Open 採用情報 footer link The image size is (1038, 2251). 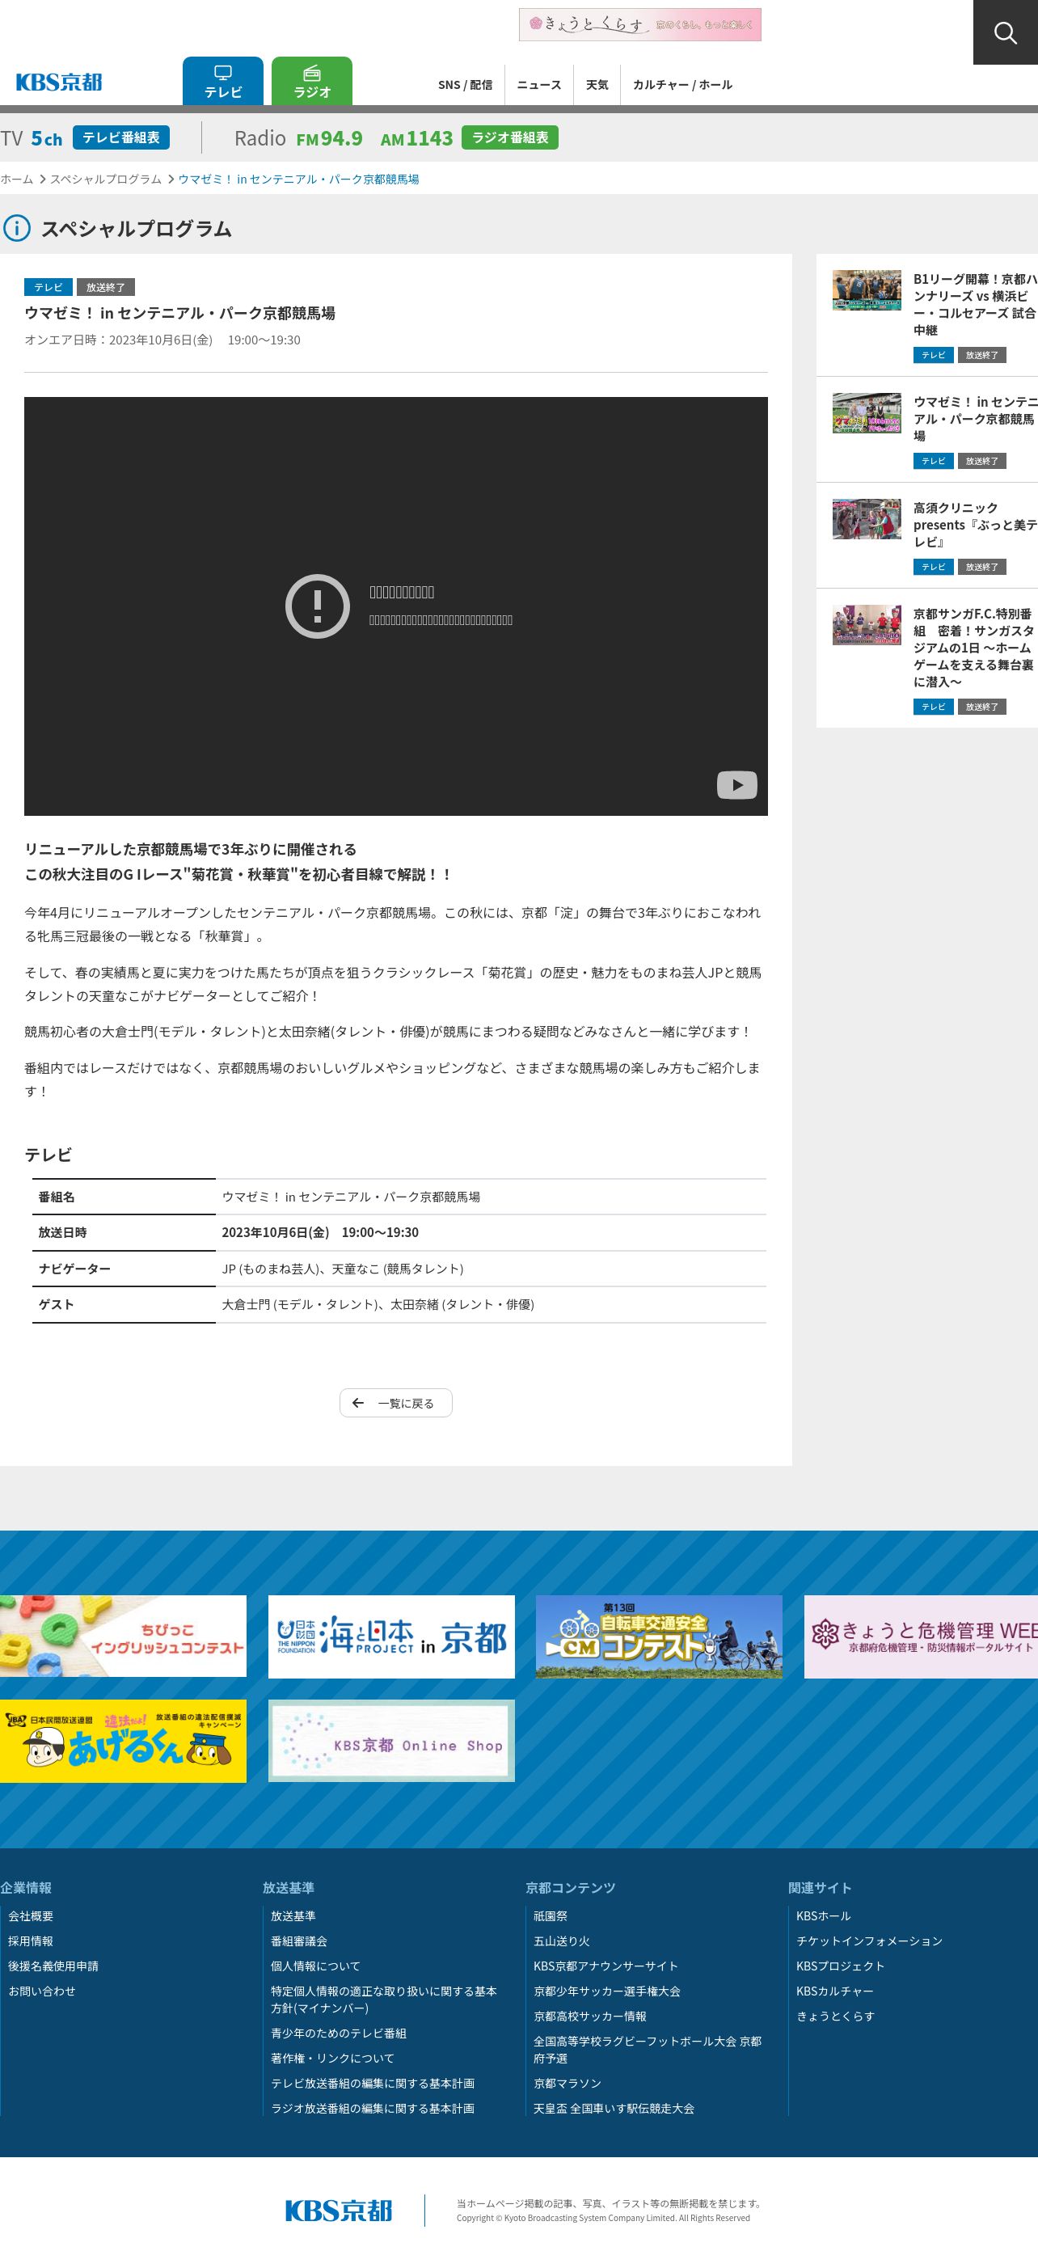coord(31,1941)
